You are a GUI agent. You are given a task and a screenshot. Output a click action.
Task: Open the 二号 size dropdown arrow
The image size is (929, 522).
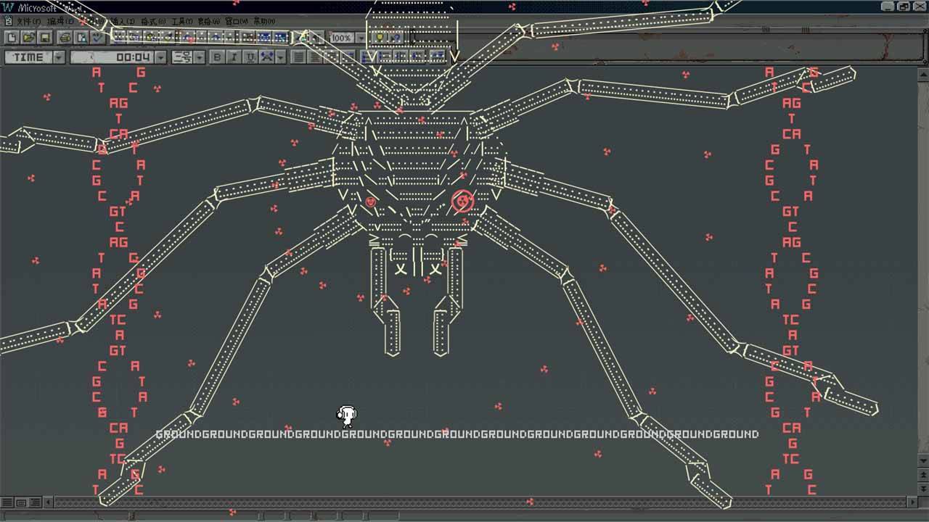199,57
